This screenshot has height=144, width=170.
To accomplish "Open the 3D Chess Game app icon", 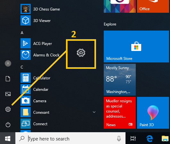I will (x=26, y=9).
